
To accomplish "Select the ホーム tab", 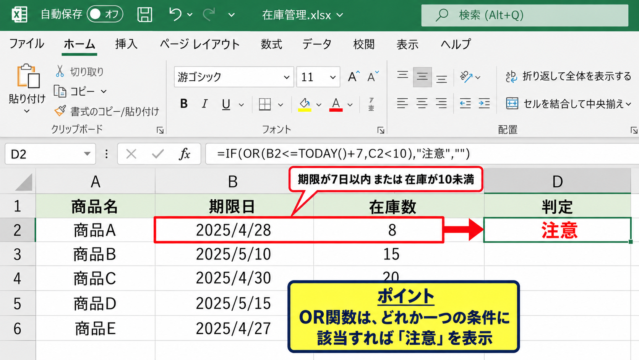I will 79,44.
